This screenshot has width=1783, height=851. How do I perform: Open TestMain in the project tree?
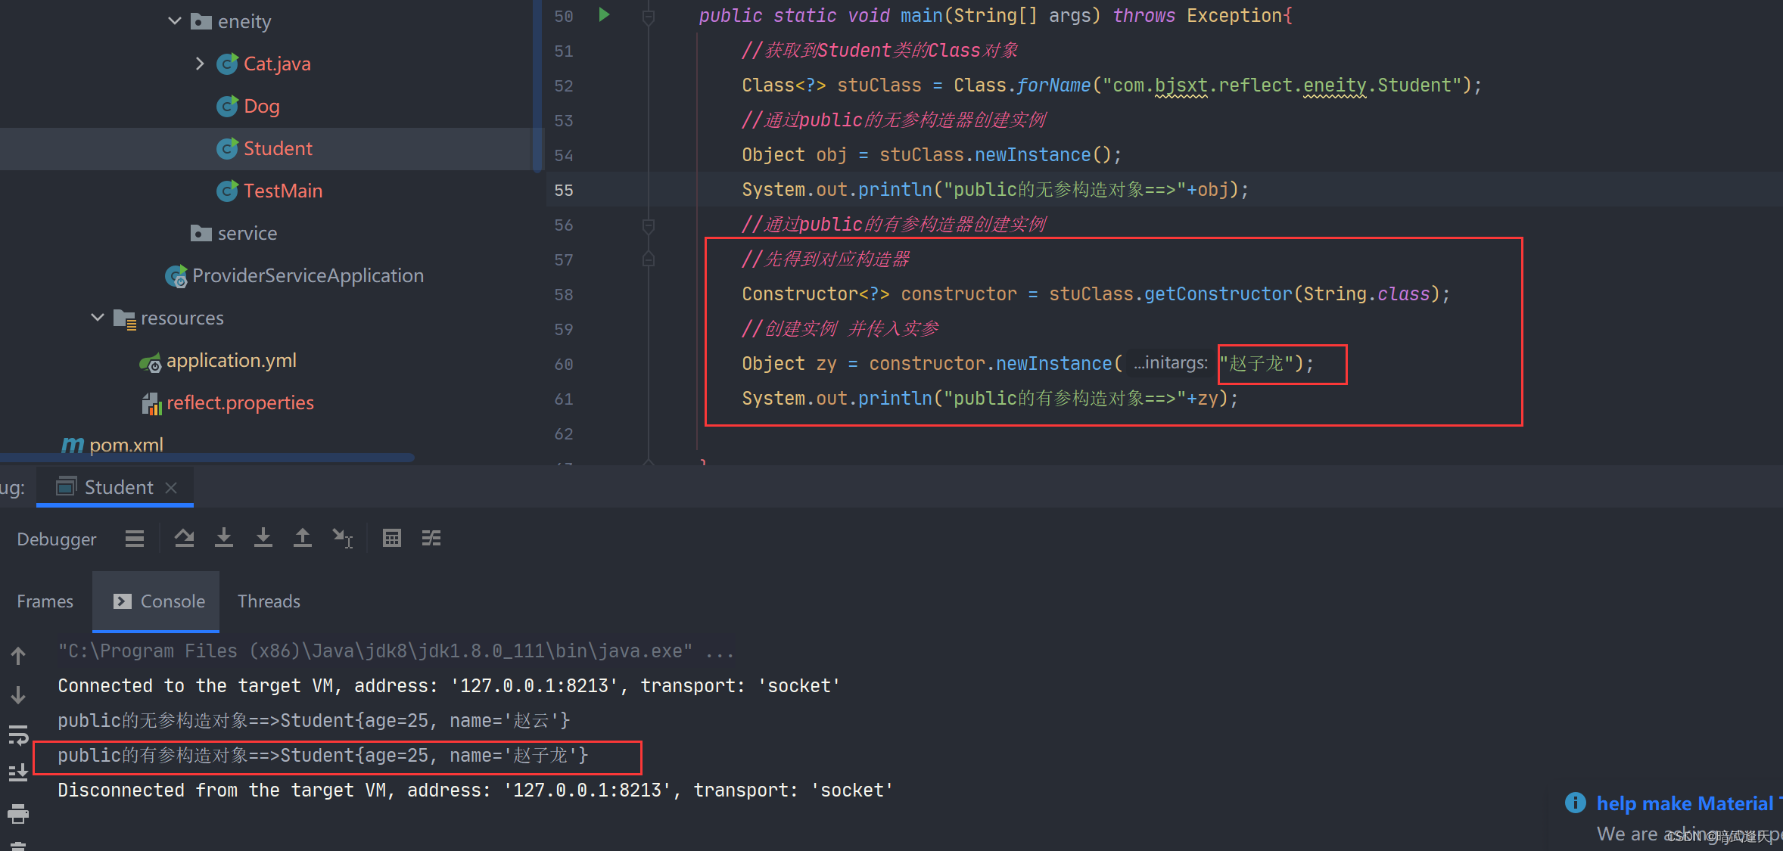click(282, 191)
